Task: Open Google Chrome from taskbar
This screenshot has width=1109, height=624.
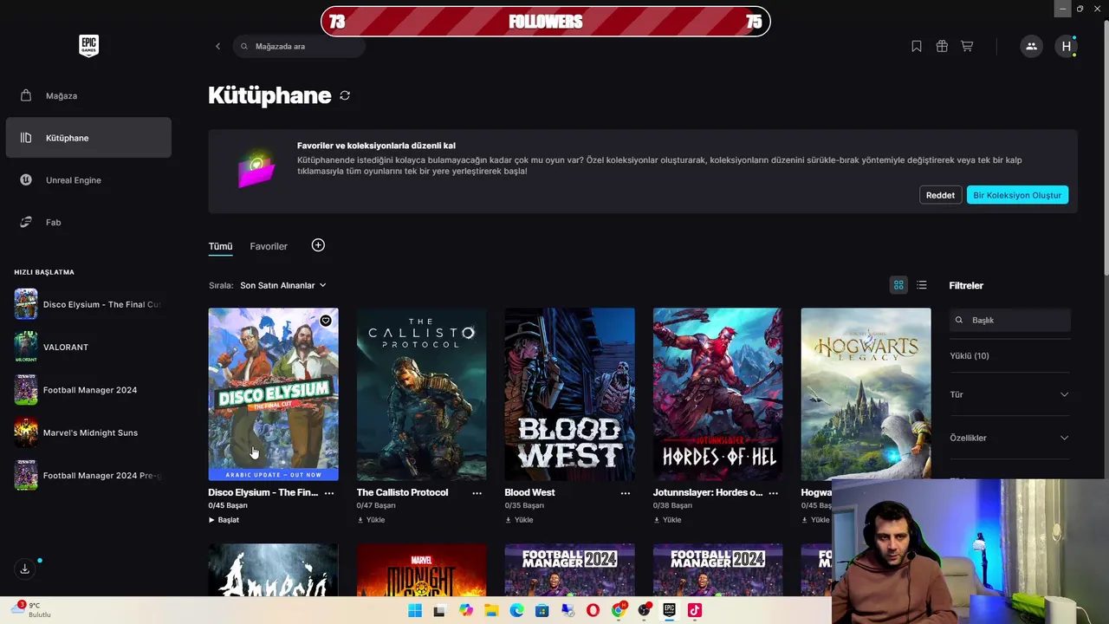Action: click(x=618, y=610)
